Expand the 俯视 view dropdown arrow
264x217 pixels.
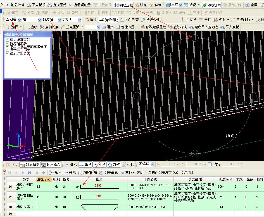click(199, 5)
